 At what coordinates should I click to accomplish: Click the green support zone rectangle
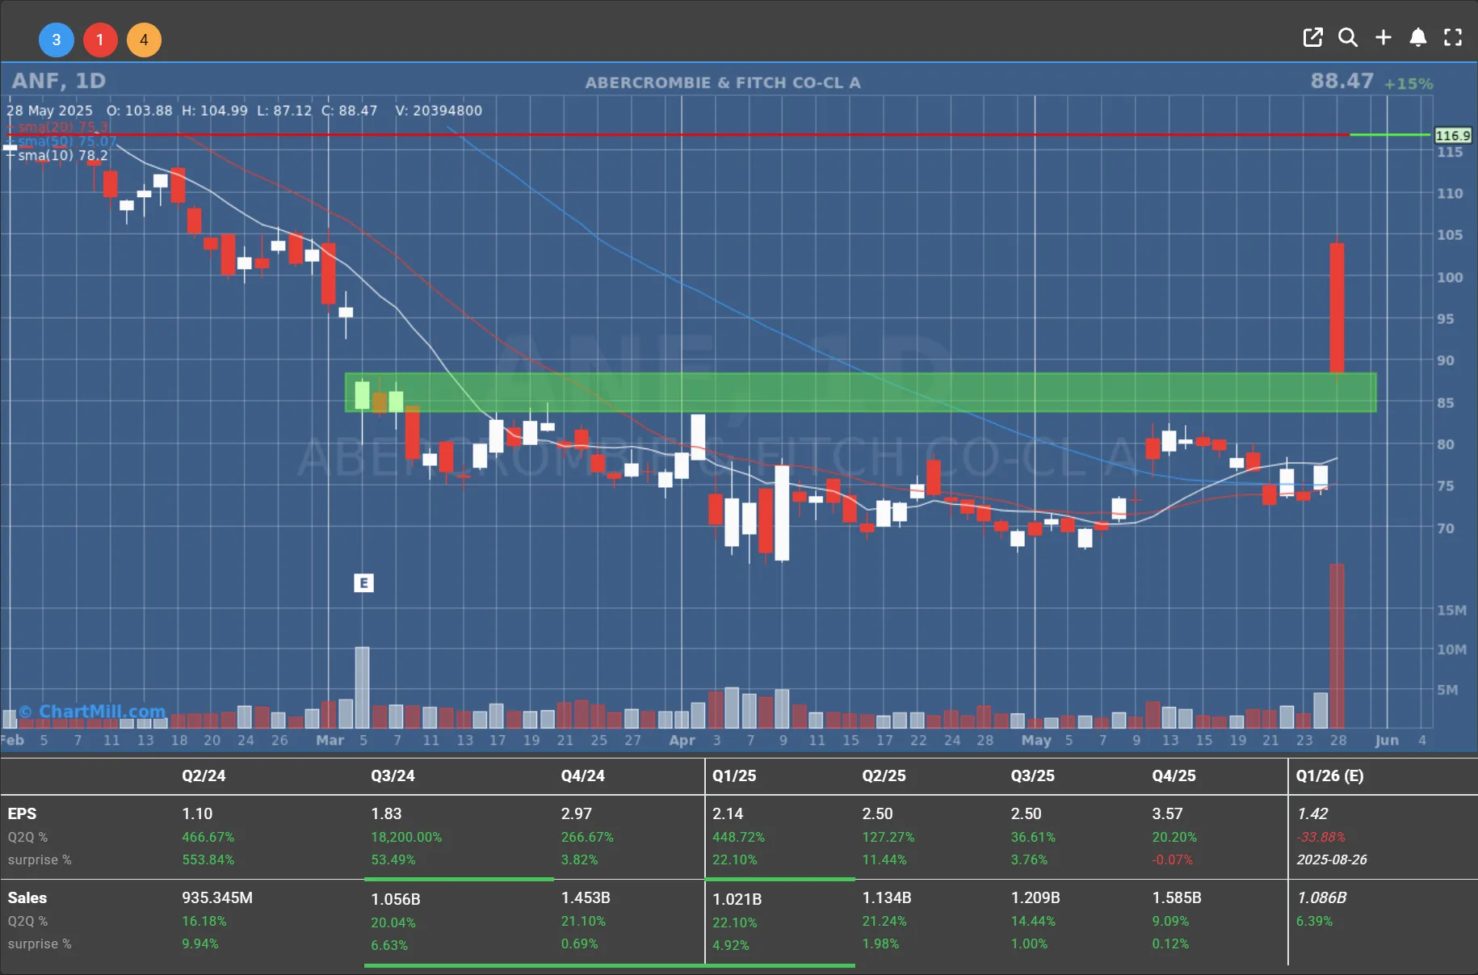[x=861, y=393]
